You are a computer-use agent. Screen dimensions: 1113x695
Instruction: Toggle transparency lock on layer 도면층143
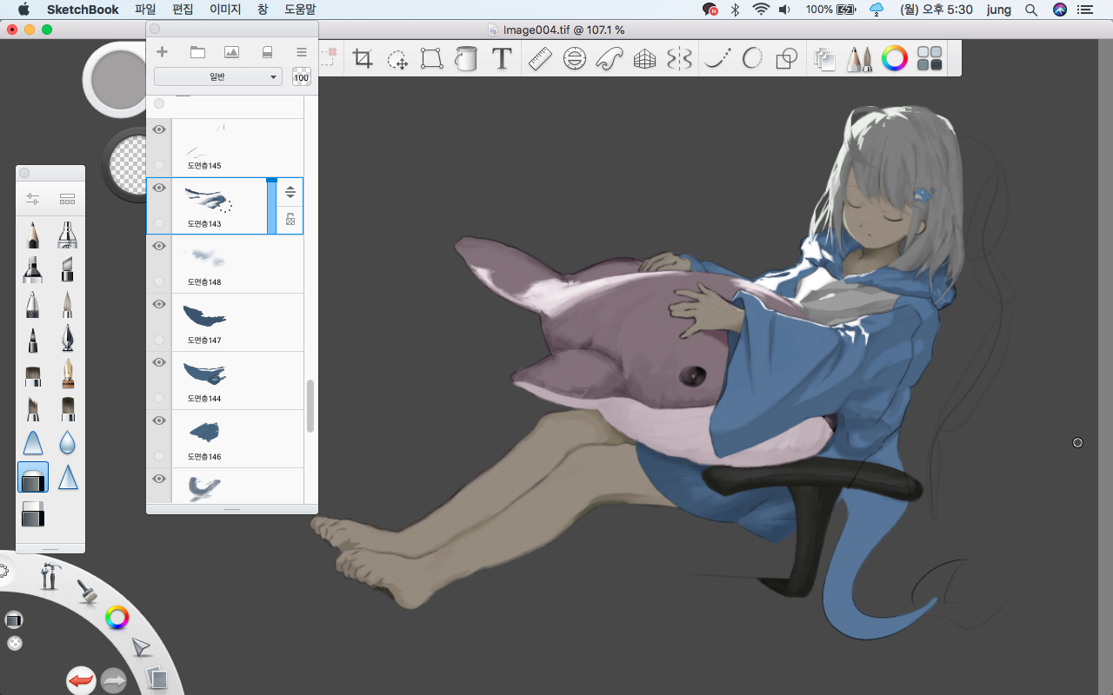click(290, 221)
